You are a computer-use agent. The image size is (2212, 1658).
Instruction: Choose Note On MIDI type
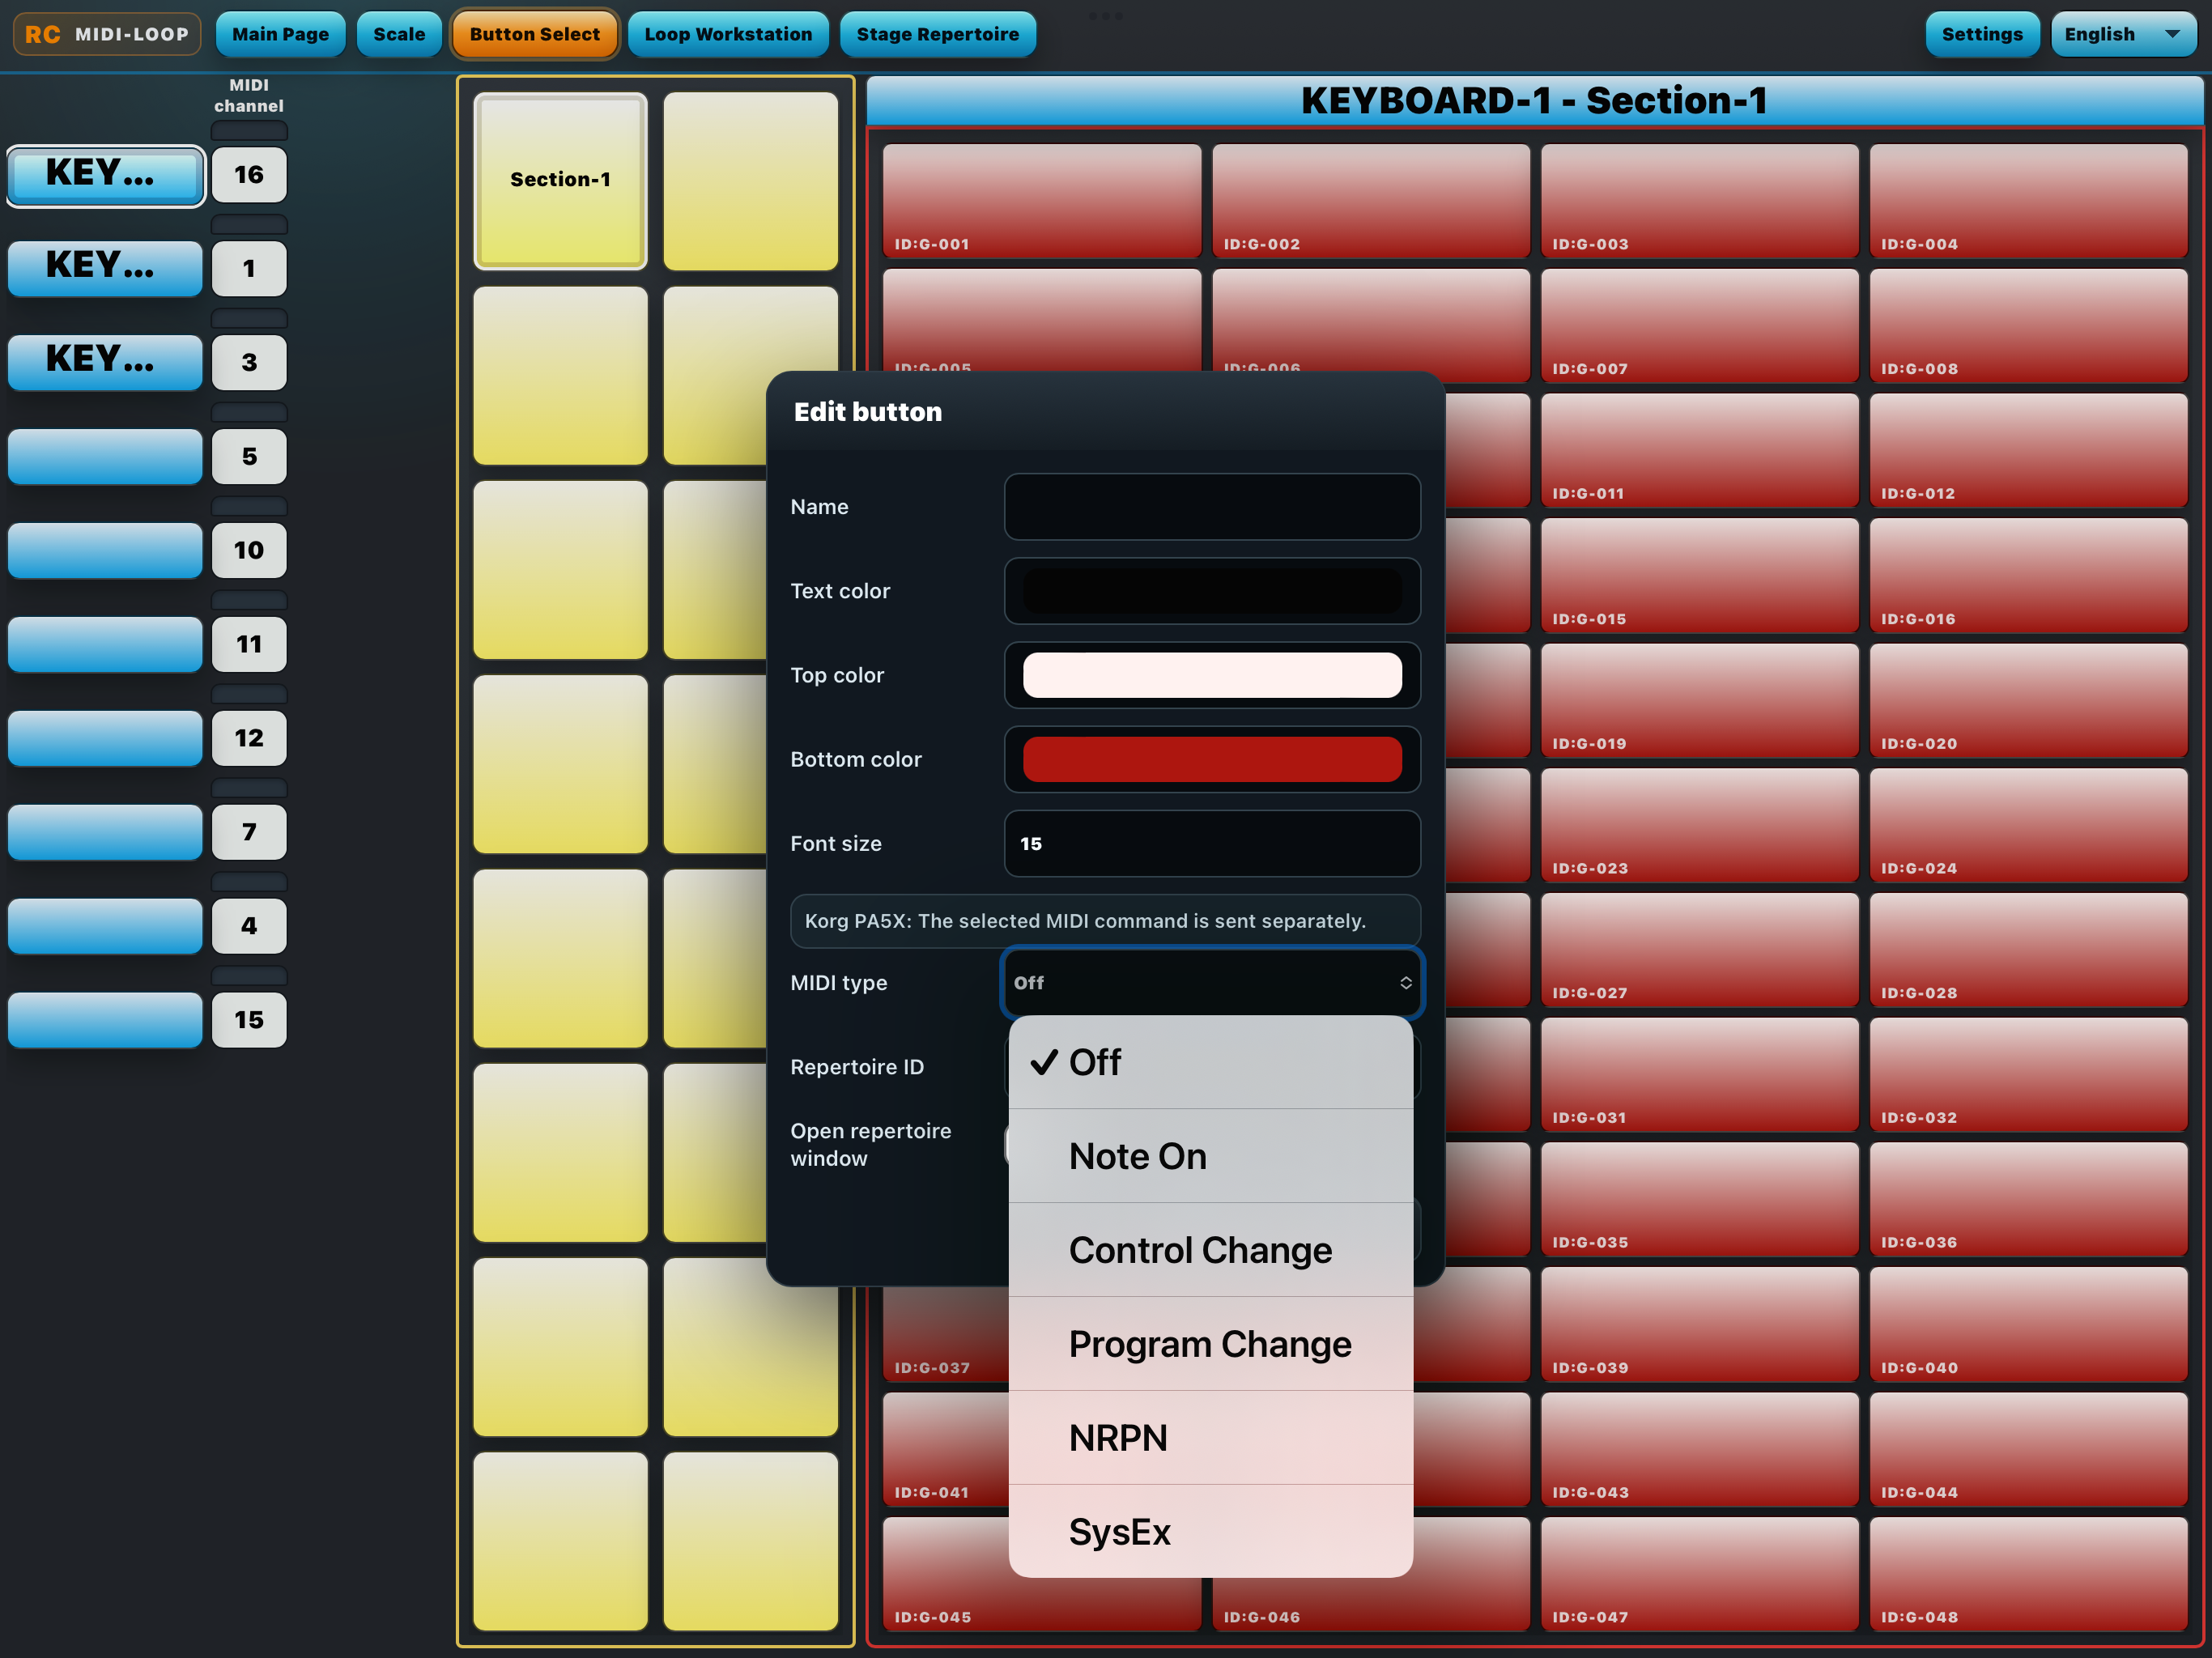click(1211, 1156)
